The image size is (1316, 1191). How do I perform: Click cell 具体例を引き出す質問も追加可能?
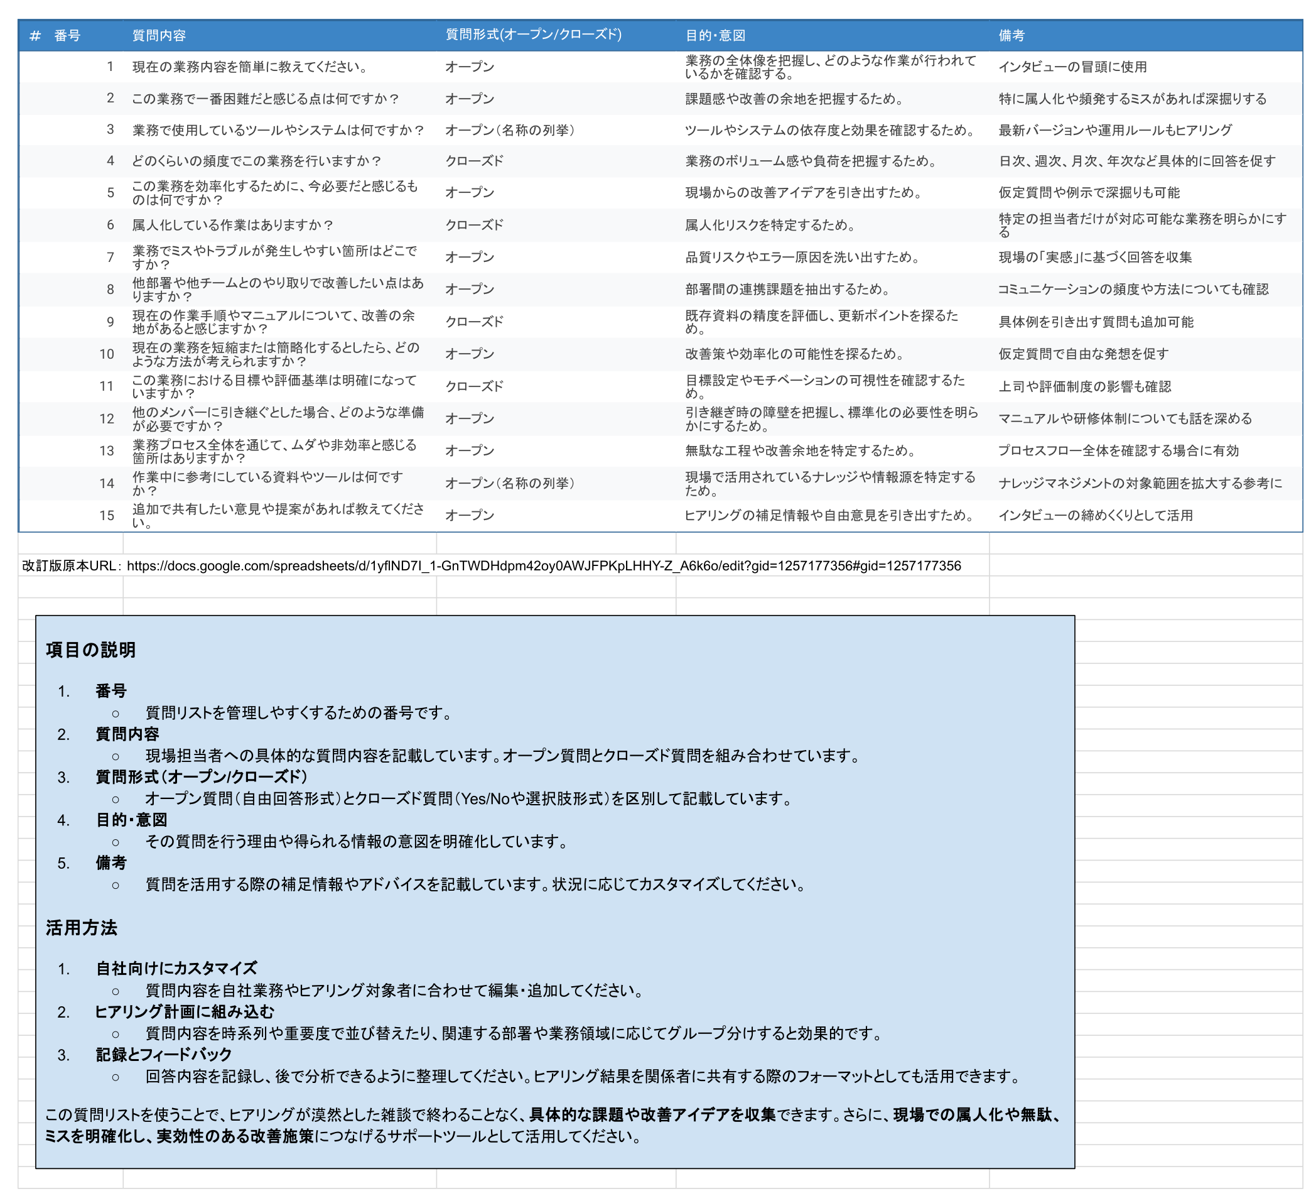coord(1146,322)
